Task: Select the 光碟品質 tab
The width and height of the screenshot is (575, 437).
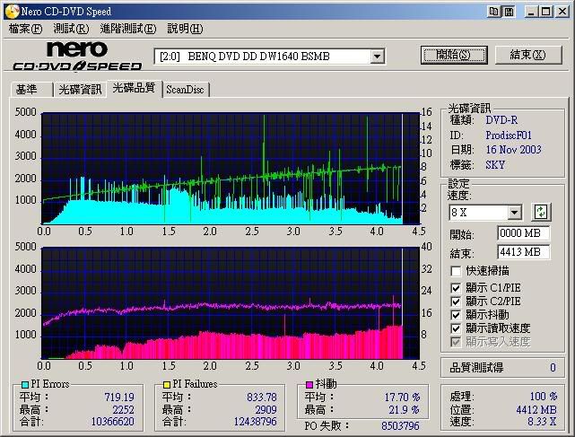Action: click(134, 88)
